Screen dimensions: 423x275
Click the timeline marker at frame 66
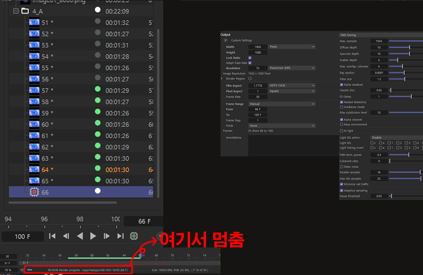click(140, 255)
